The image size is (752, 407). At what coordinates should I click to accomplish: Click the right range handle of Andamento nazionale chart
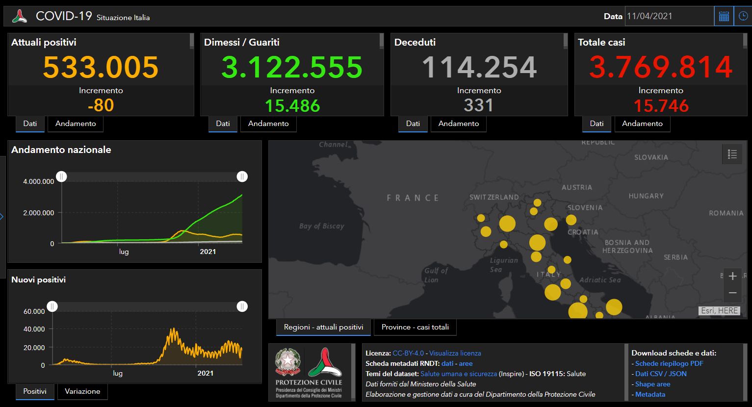click(242, 177)
